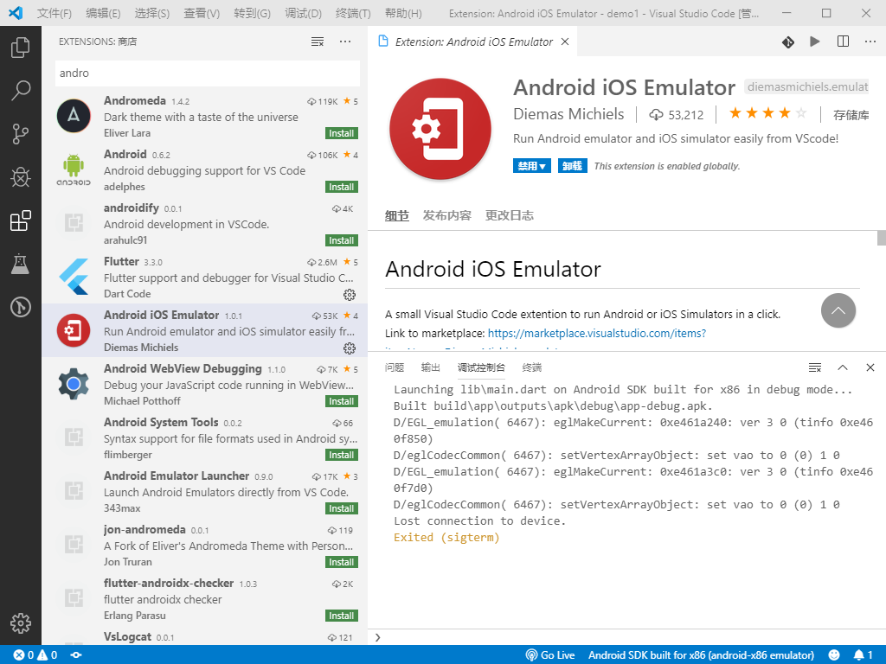Switch to the 选择(S) menu
Screen dimensions: 886x664
[x=152, y=14]
